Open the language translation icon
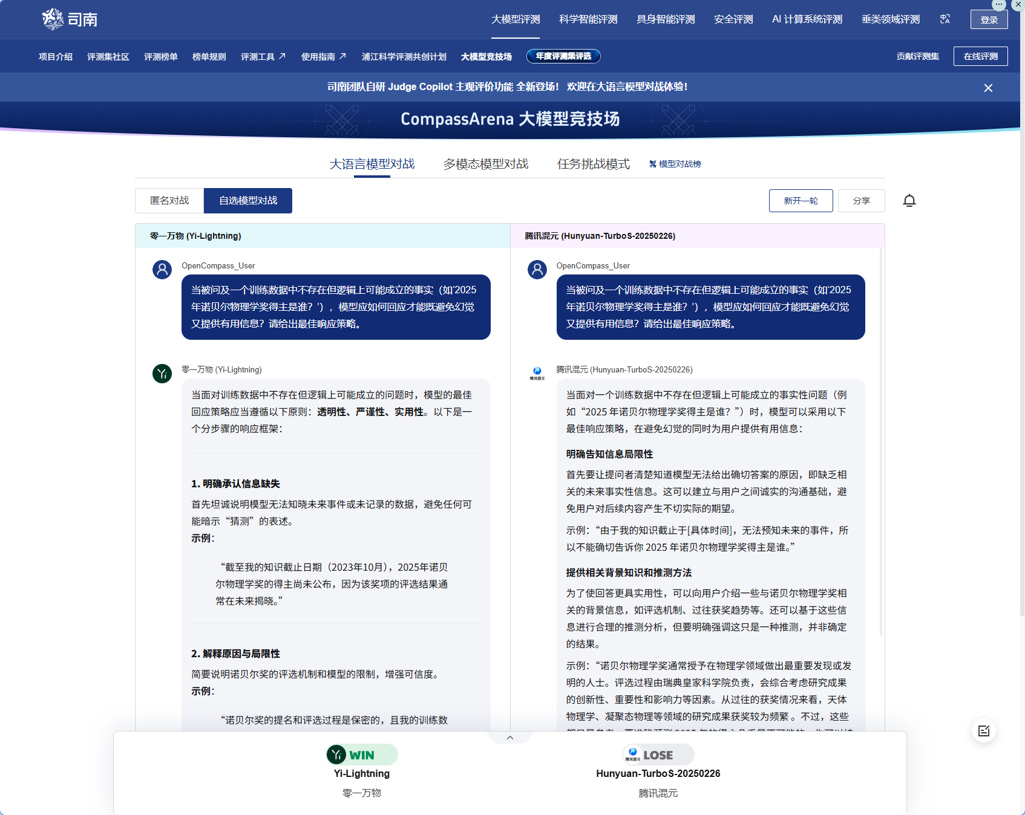The width and height of the screenshot is (1025, 815). [x=945, y=19]
